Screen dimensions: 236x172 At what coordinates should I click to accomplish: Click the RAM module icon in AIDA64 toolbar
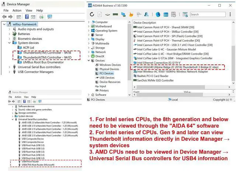tap(115, 14)
